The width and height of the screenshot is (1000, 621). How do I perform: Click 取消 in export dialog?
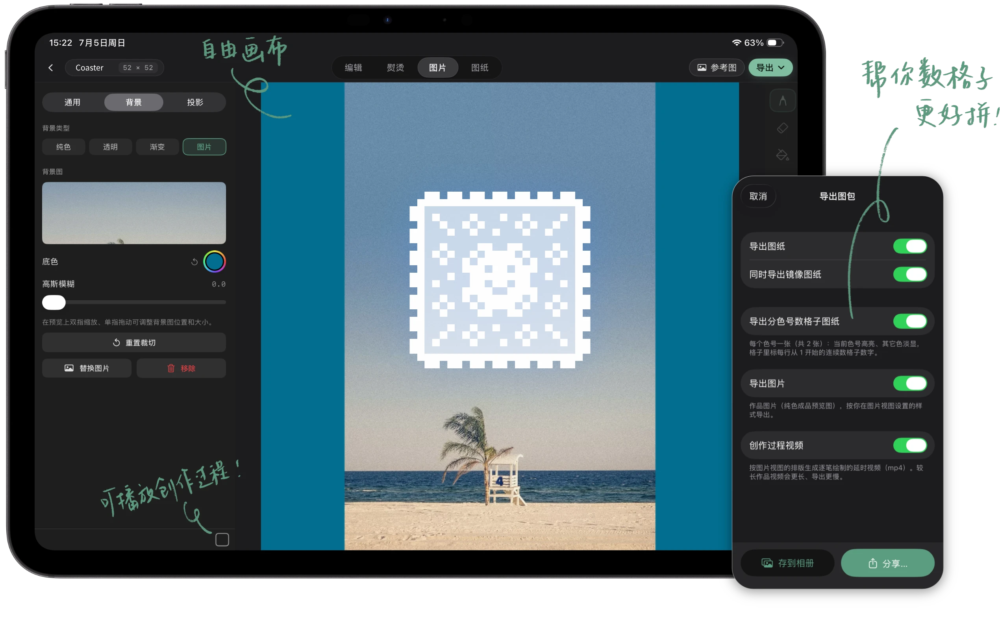coord(758,196)
